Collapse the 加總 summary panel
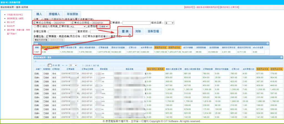The height and width of the screenshot is (124, 284). coord(268,43)
